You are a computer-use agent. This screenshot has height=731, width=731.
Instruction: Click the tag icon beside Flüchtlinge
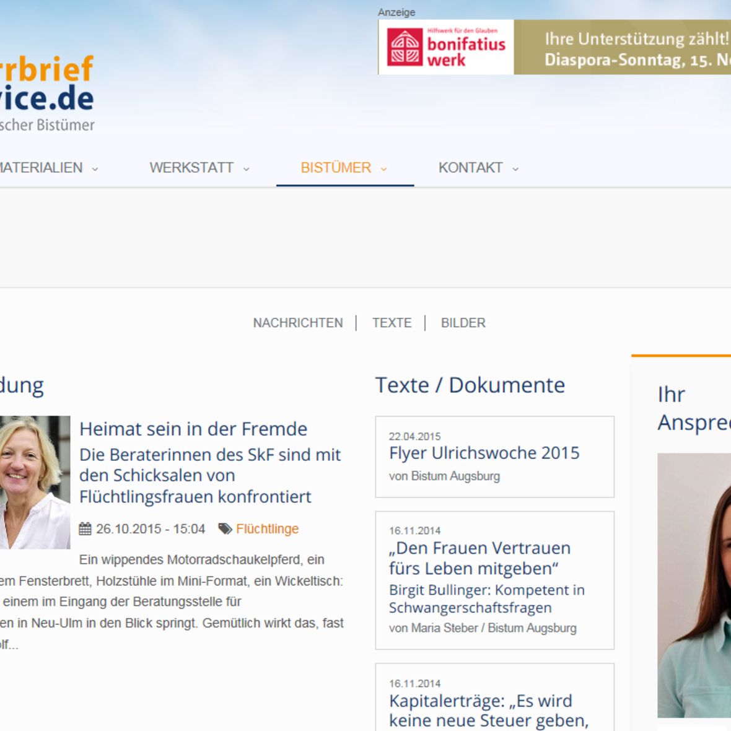click(224, 528)
